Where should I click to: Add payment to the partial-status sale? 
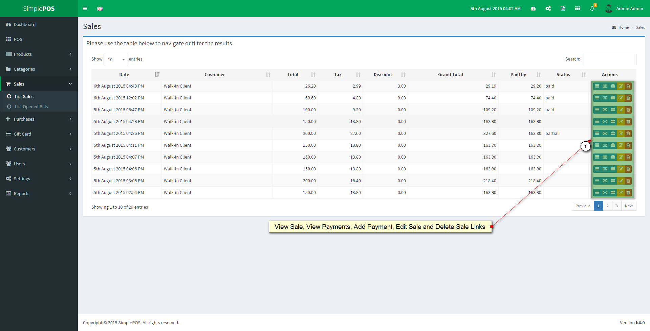[613, 134]
